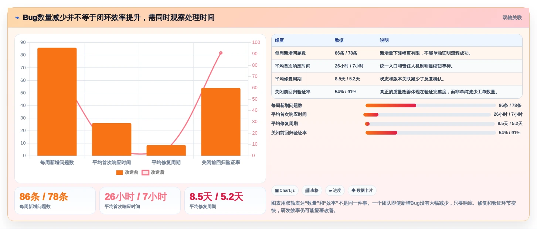Click the 26小时 / 7小时 data card
The width and height of the screenshot is (537, 229).
click(x=140, y=201)
